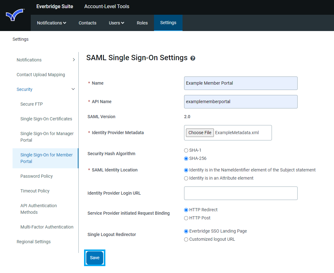The width and height of the screenshot is (334, 273).
Task: Select HTTP Redirect request binding
Action: pos(186,210)
